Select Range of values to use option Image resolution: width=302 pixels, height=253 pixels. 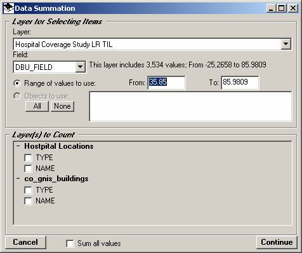(17, 83)
